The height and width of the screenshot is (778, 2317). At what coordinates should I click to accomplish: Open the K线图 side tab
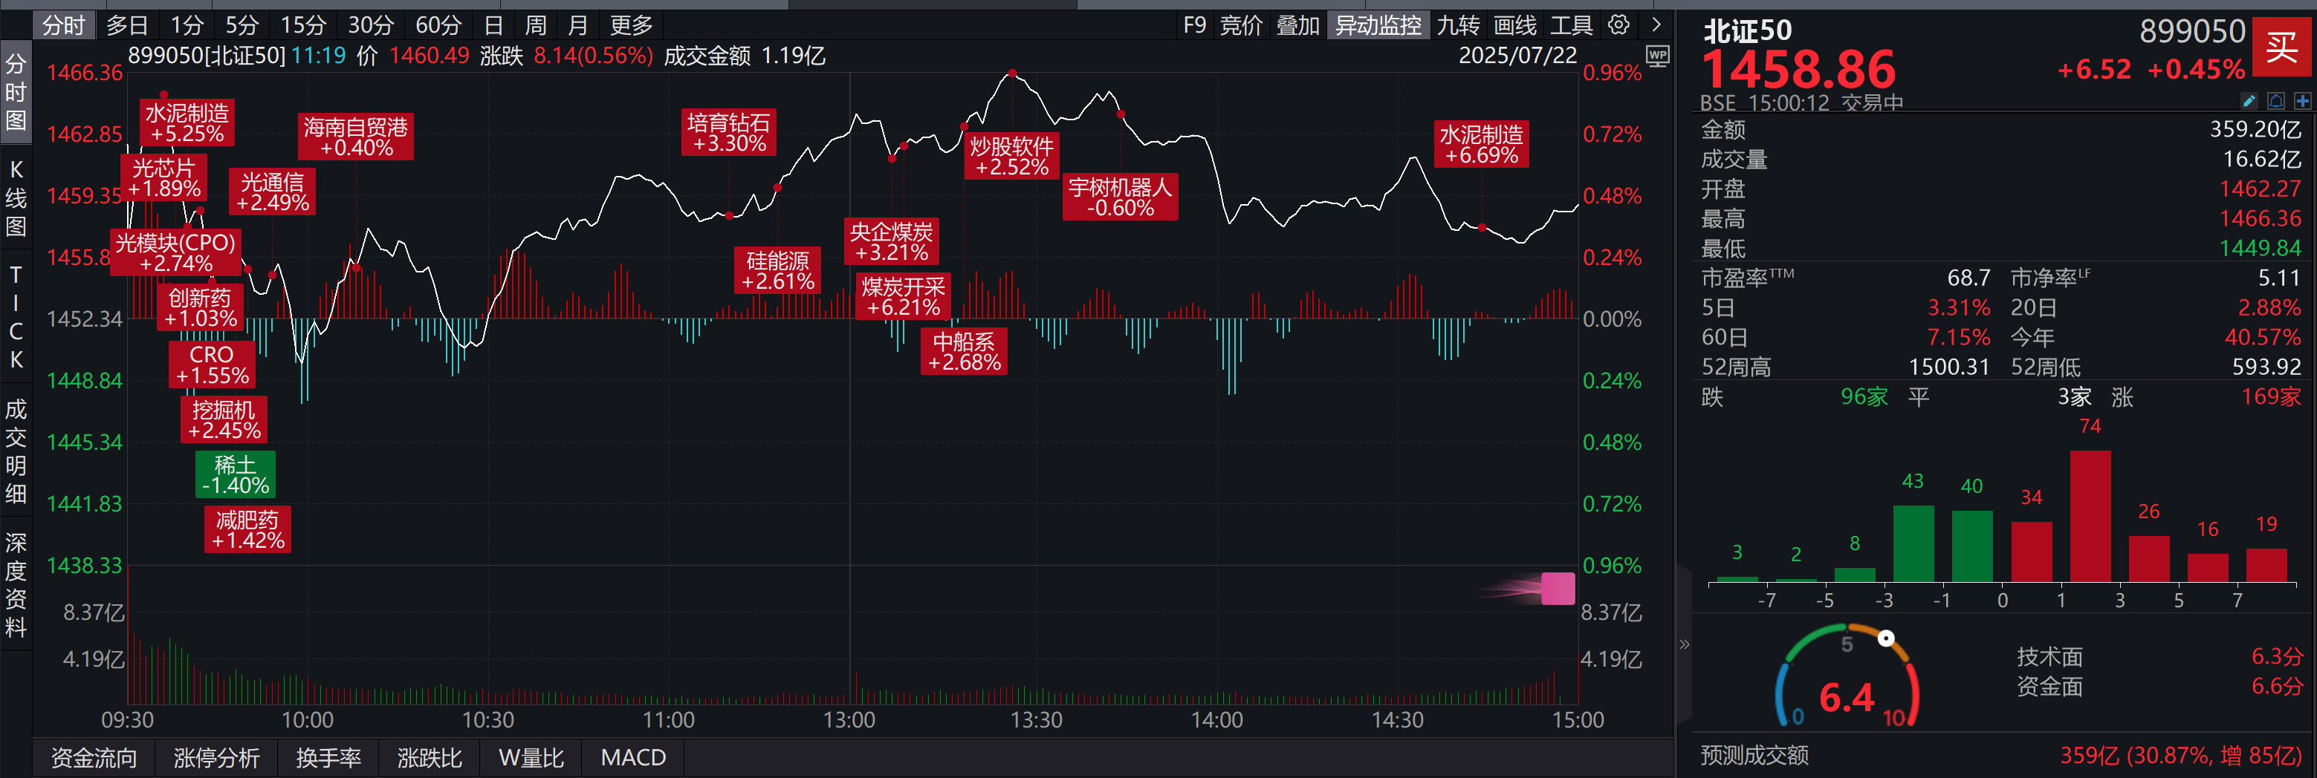pos(16,197)
